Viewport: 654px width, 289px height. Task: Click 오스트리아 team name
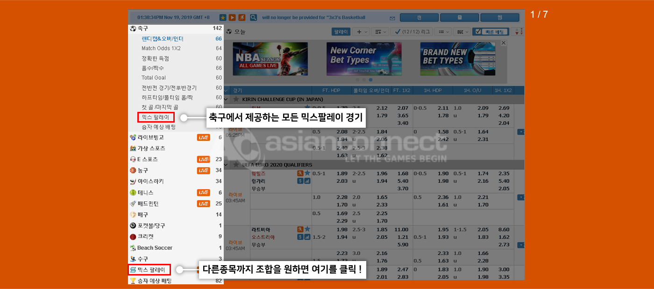pos(263,237)
